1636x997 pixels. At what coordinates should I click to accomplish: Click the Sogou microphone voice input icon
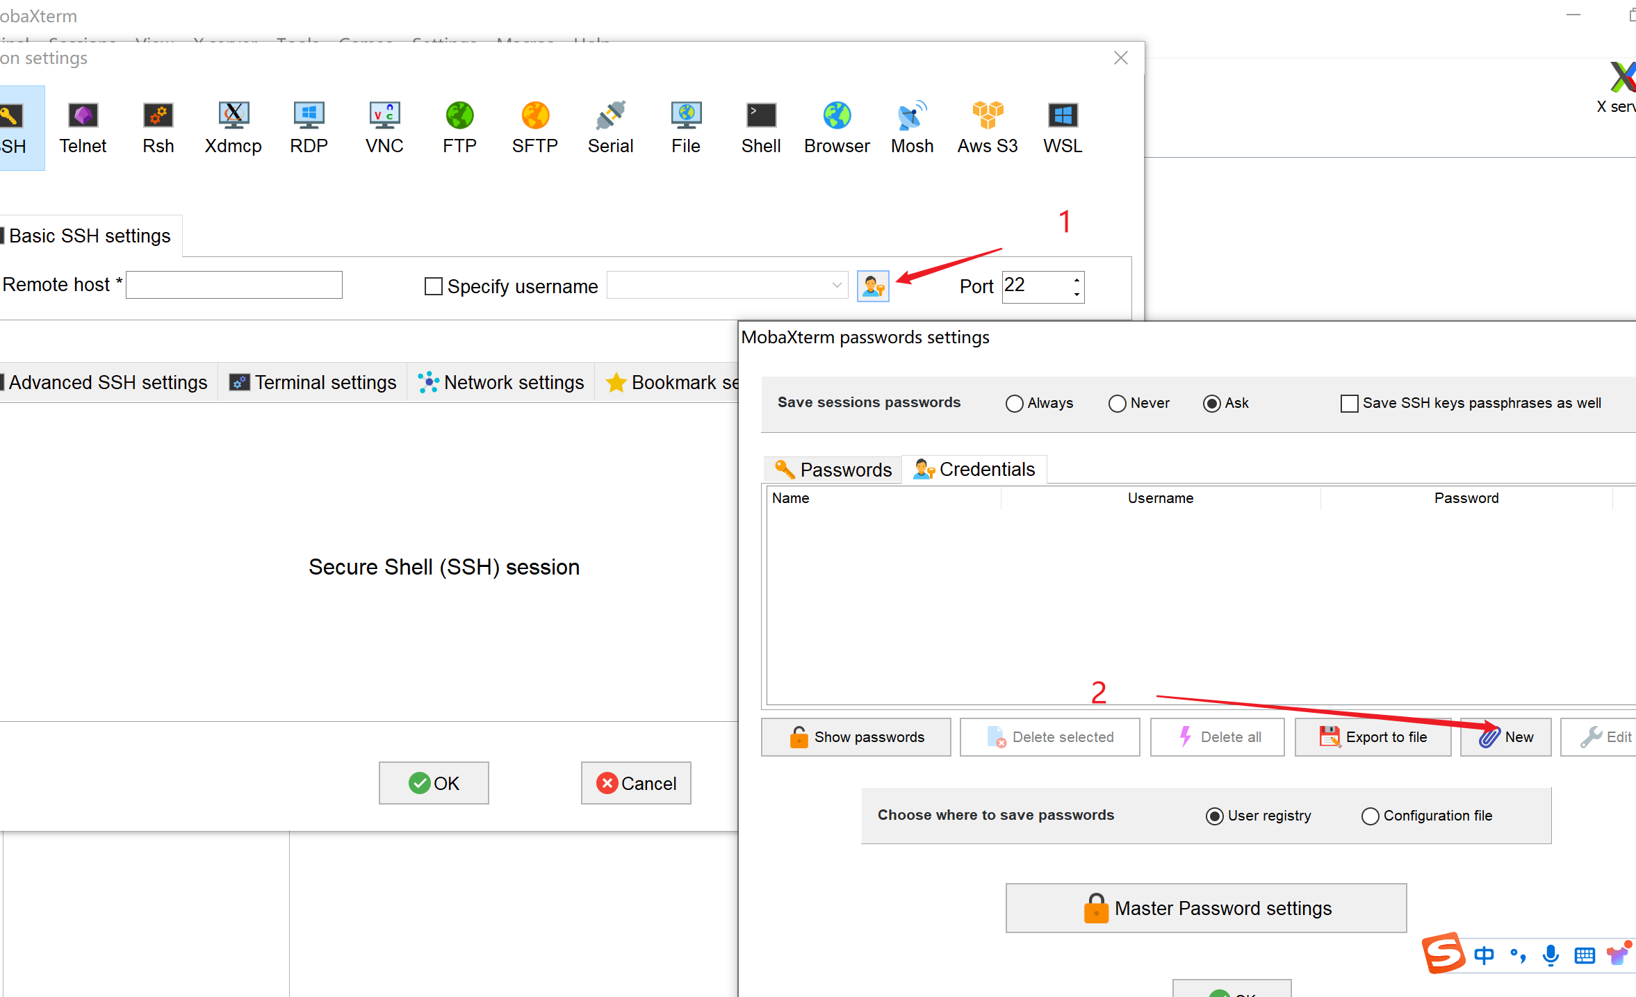[x=1551, y=956]
